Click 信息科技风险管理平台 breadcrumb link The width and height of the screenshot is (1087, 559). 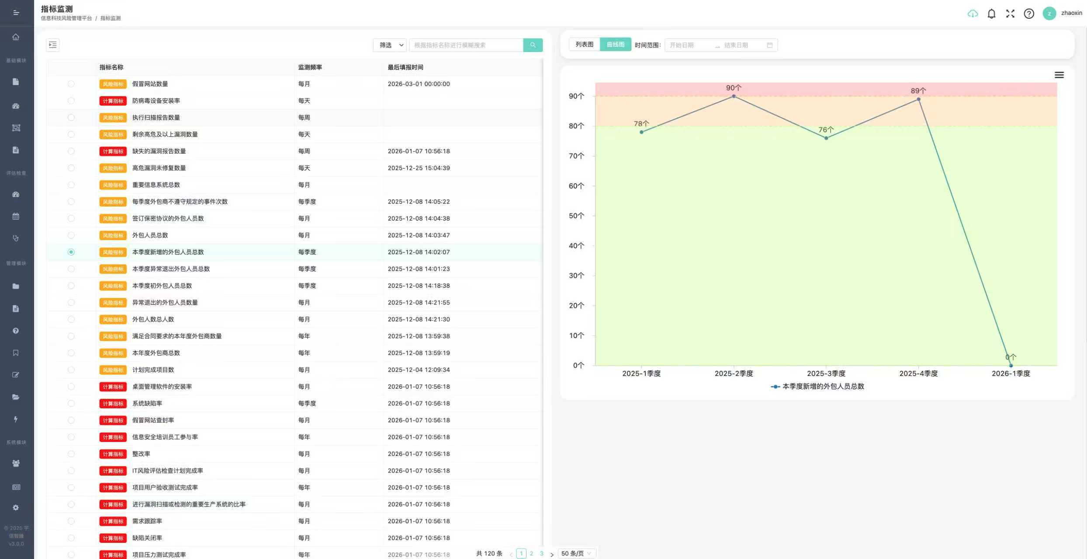(x=66, y=18)
